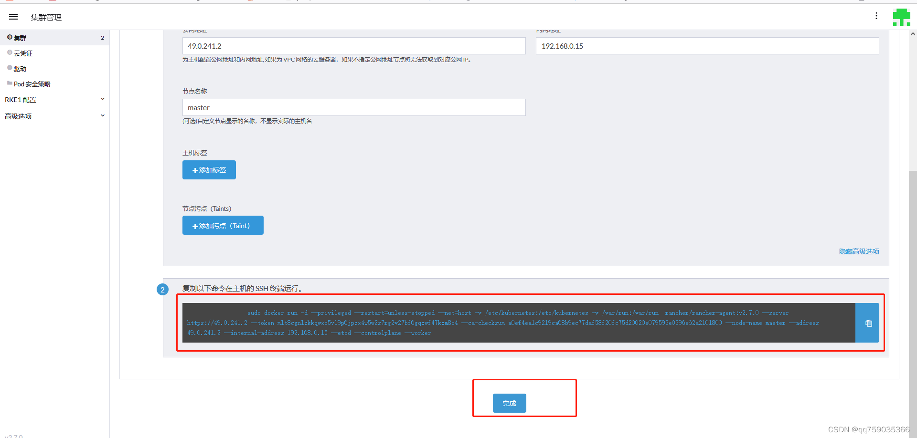Click the 完成 button
Viewport: 917px width, 438px height.
510,403
